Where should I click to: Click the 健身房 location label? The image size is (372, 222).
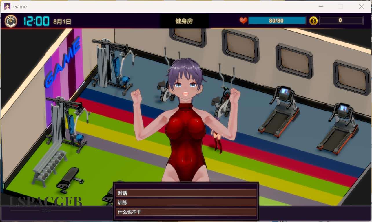(184, 21)
